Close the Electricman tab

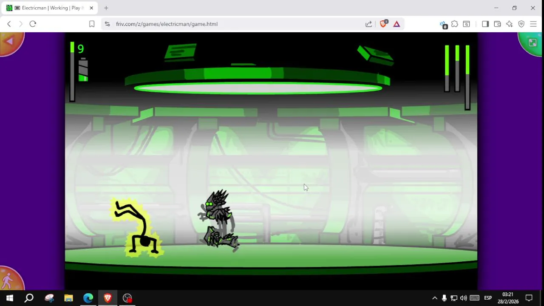click(x=91, y=8)
